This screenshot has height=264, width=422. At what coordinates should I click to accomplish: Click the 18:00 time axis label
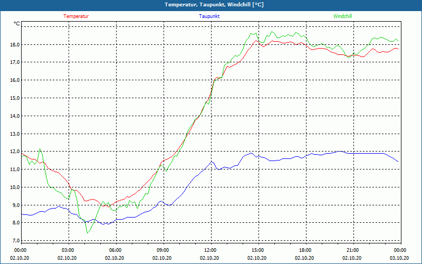tap(306, 250)
